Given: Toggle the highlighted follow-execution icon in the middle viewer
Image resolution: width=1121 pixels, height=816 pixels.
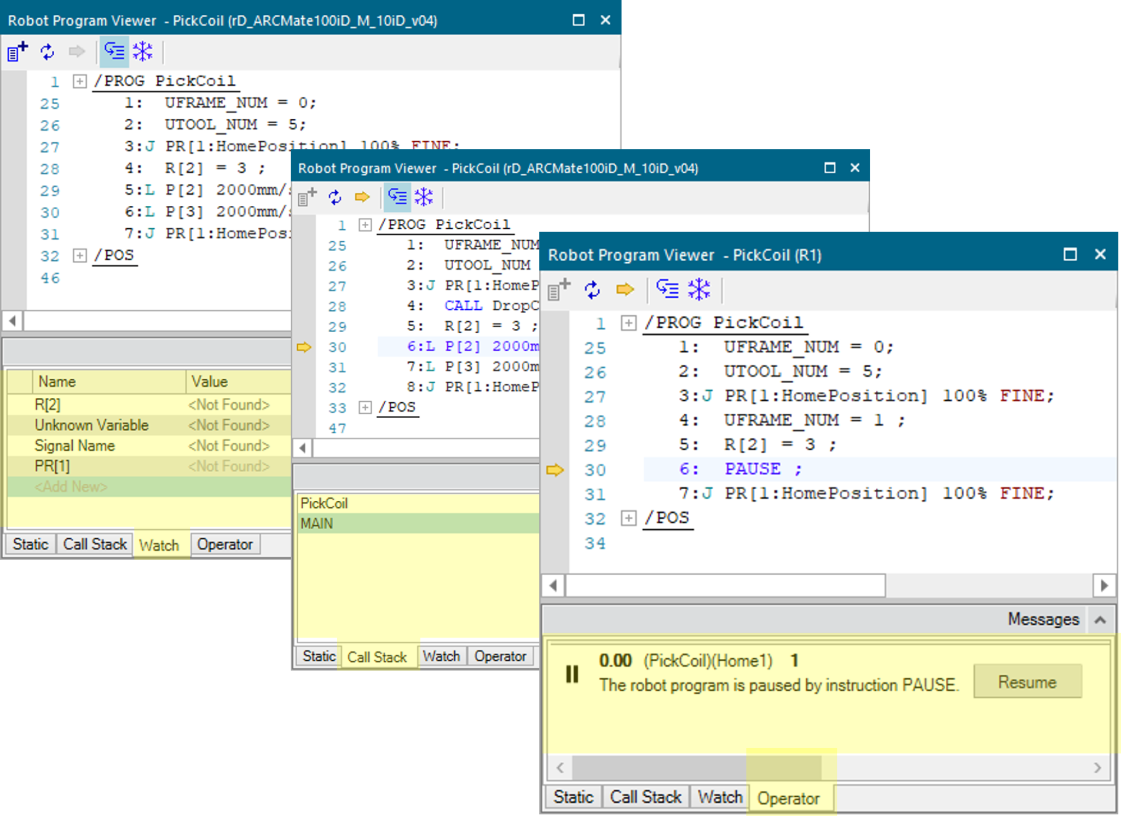Looking at the screenshot, I should [x=397, y=196].
